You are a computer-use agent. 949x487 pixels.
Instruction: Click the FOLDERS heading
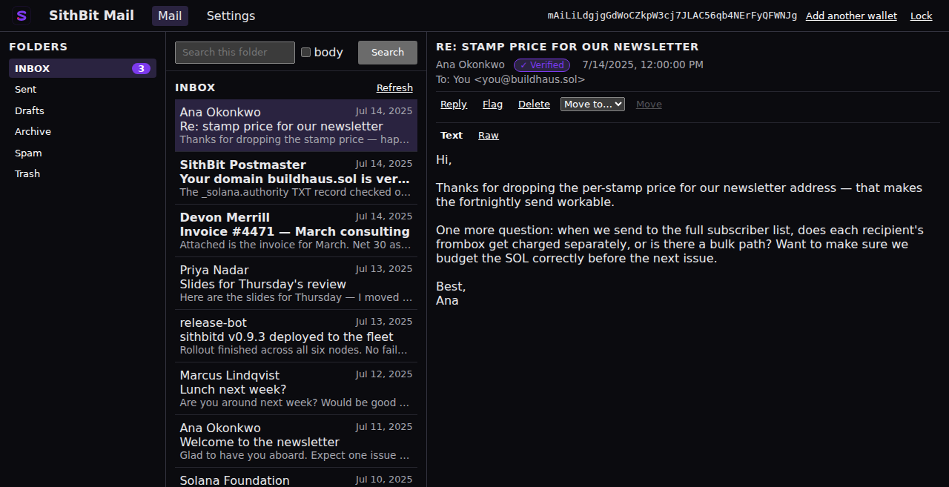[x=38, y=47]
